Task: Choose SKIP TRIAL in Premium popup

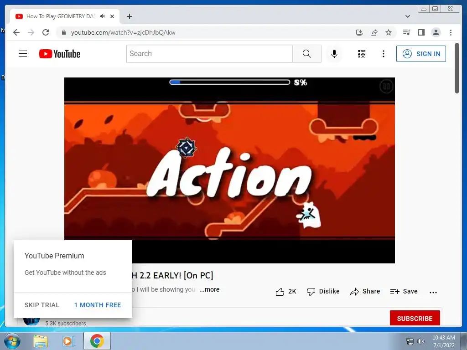Action: [42, 305]
